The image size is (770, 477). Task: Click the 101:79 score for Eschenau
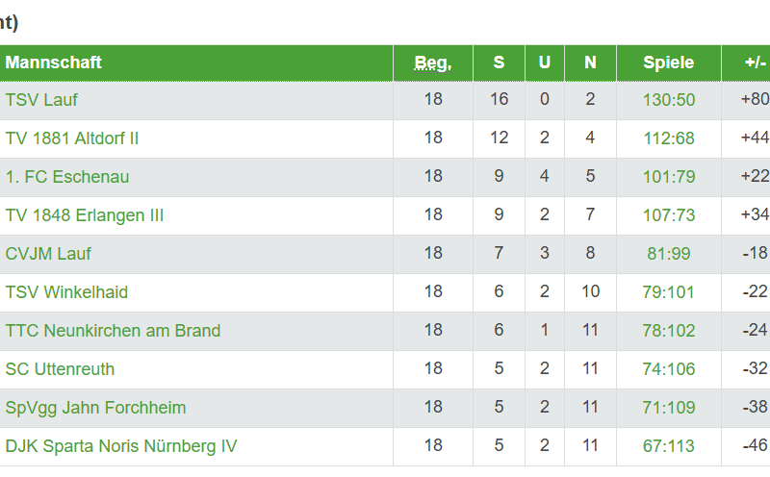click(x=669, y=177)
